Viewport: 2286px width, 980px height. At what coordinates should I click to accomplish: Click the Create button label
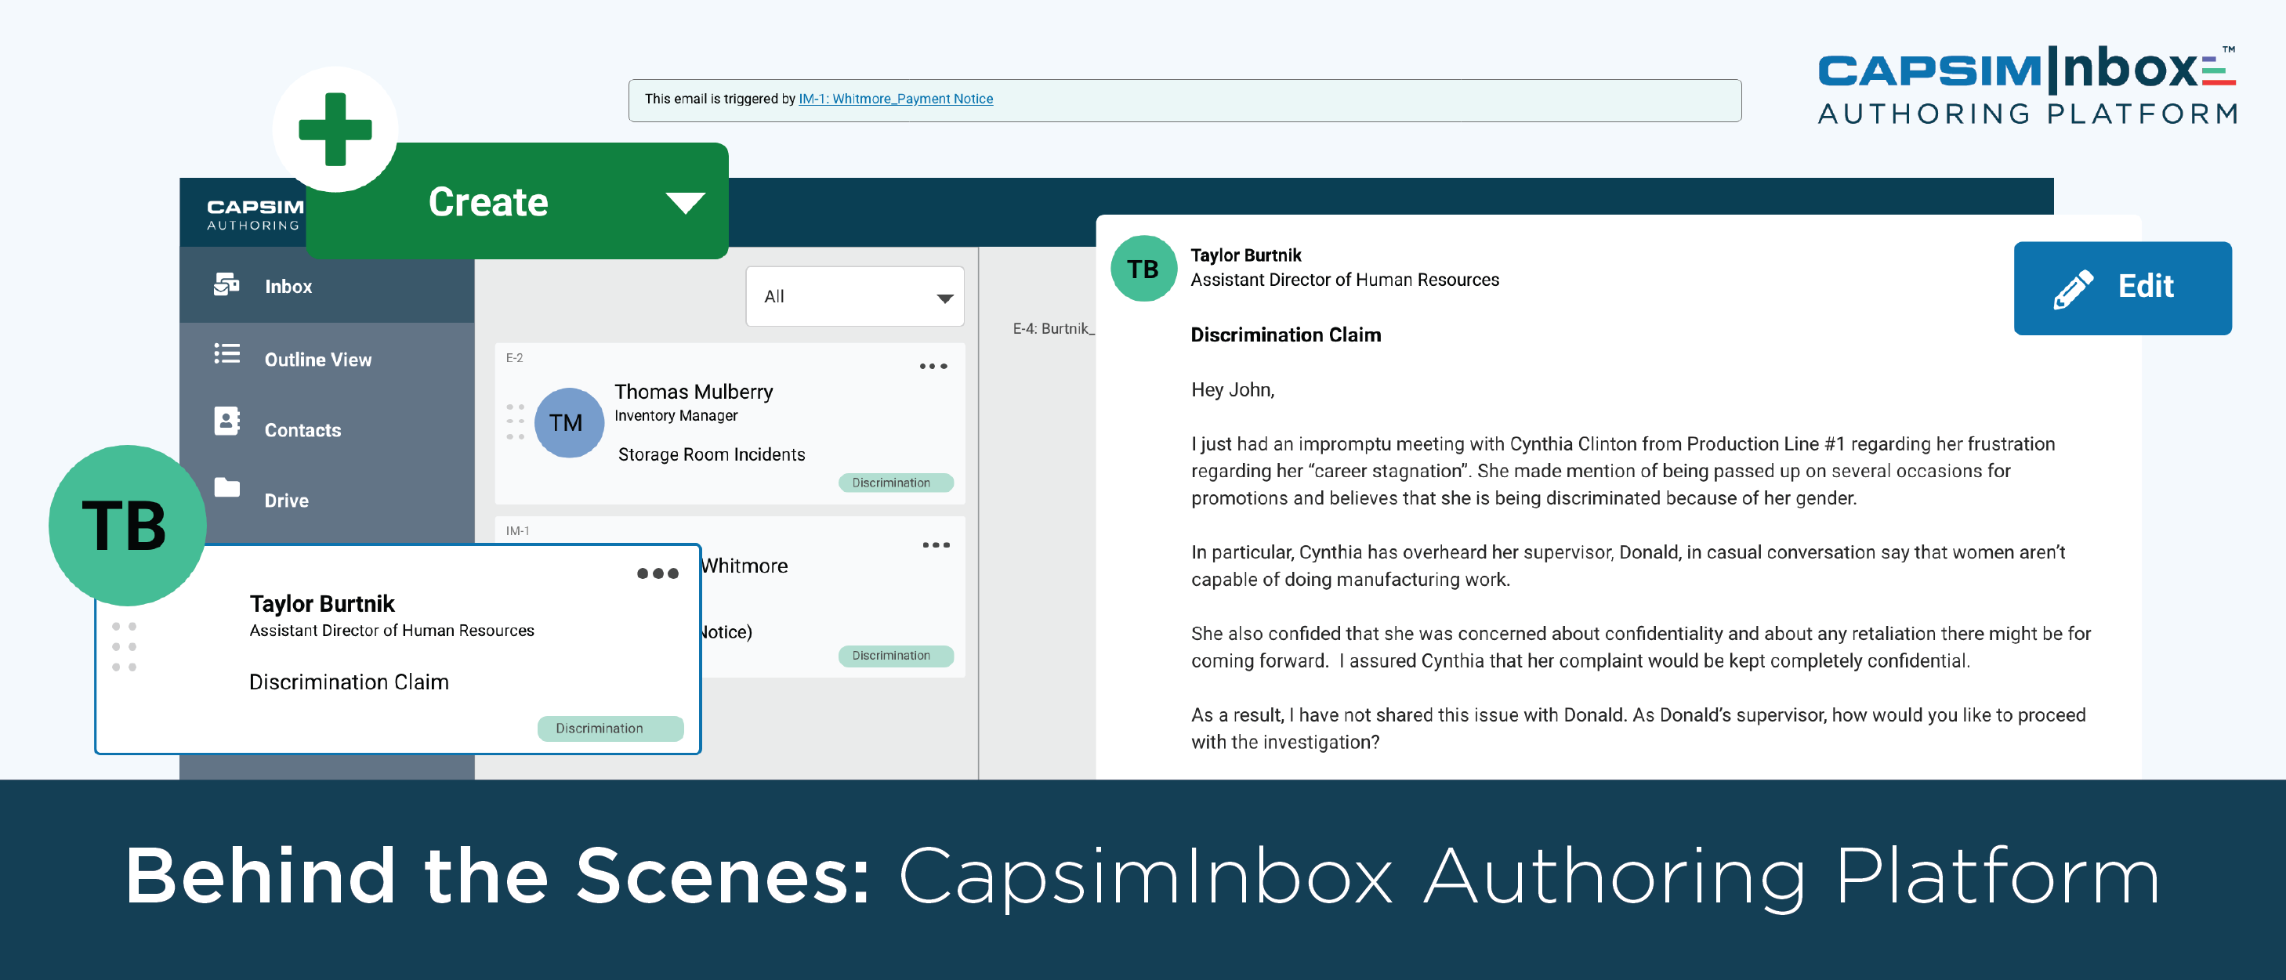488,202
